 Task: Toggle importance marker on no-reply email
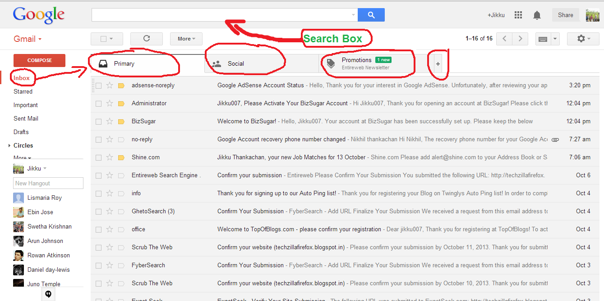point(121,139)
